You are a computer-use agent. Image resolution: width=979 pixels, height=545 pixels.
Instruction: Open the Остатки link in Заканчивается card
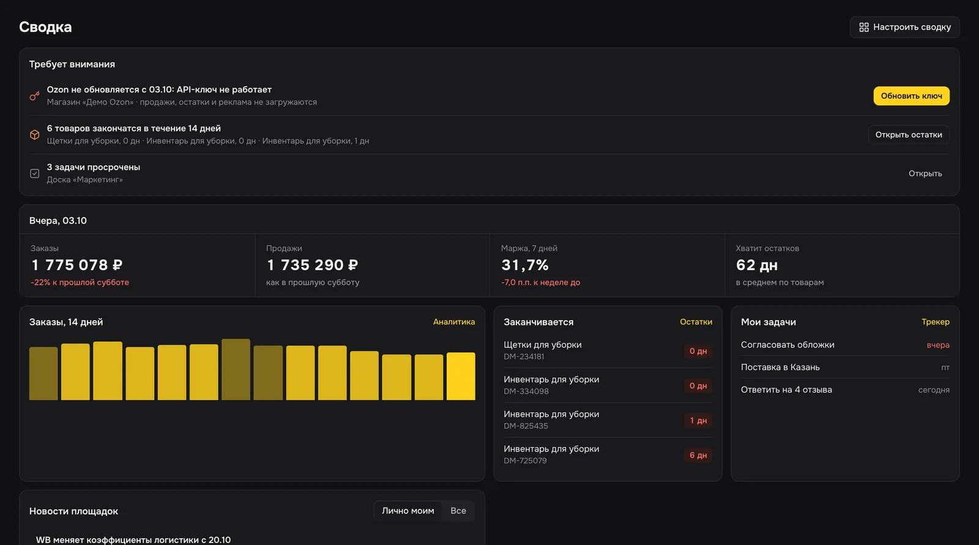click(696, 322)
